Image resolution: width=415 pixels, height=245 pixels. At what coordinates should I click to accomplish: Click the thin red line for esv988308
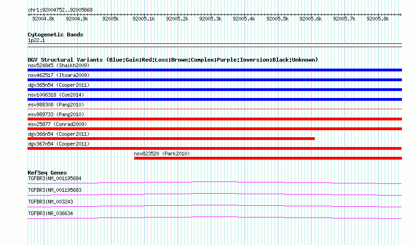coord(214,109)
